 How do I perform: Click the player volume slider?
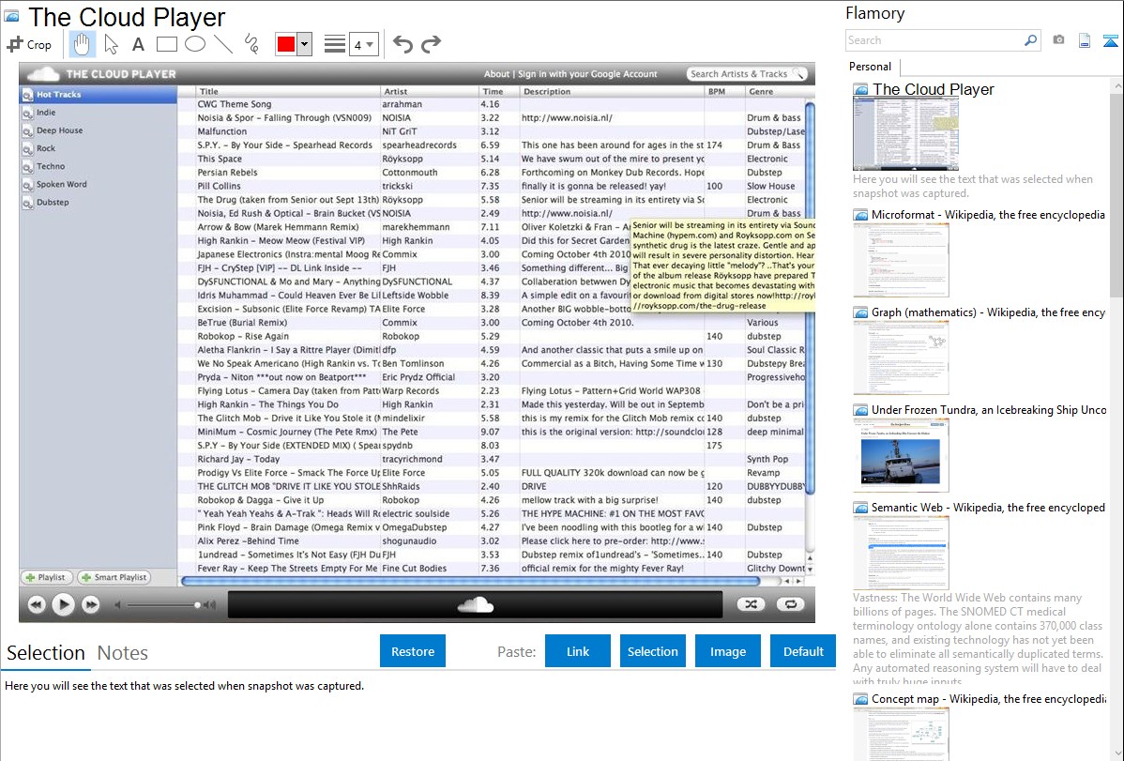coord(163,604)
